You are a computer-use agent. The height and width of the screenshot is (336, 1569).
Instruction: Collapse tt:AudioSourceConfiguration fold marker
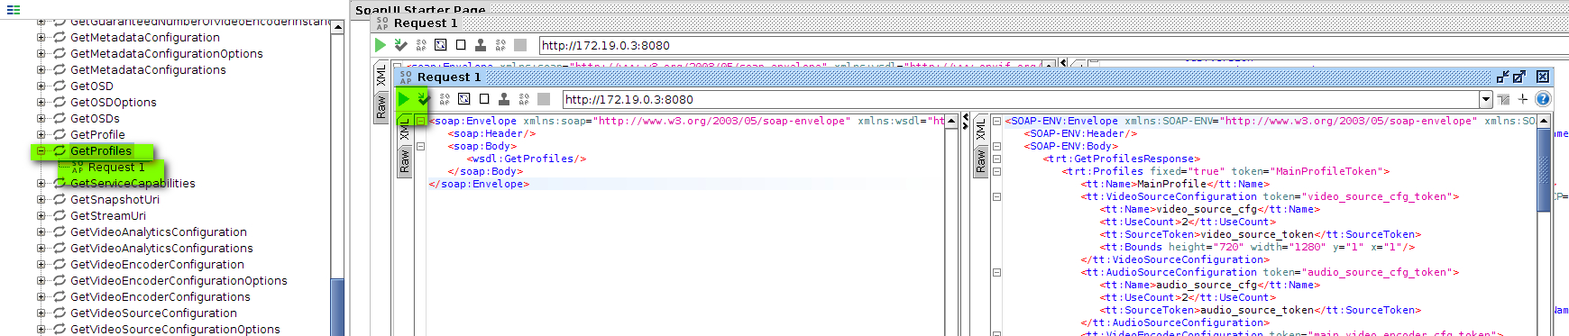pyautogui.click(x=996, y=272)
